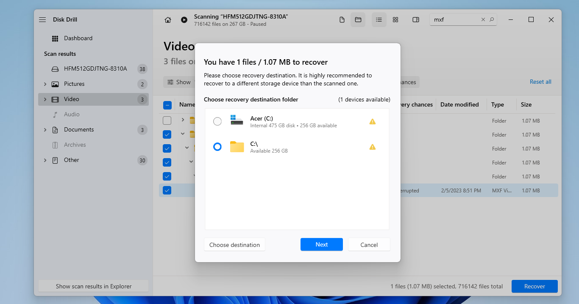Screen dimensions: 579x304
Task: Click the Reset all link
Action: point(540,82)
